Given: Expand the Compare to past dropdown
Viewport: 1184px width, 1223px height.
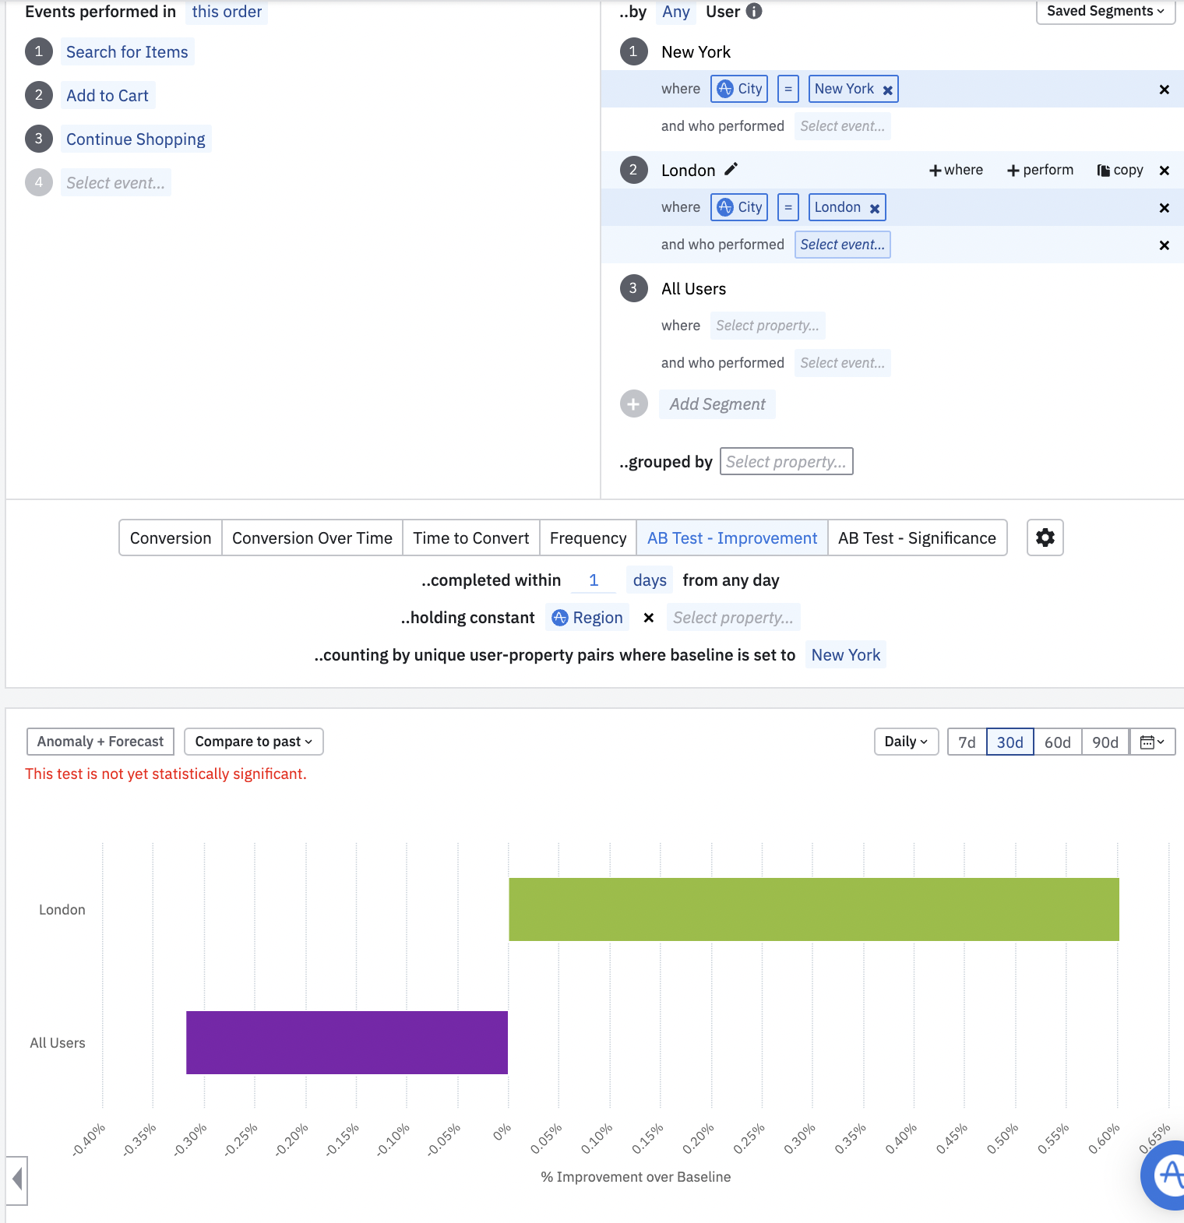Looking at the screenshot, I should point(253,742).
